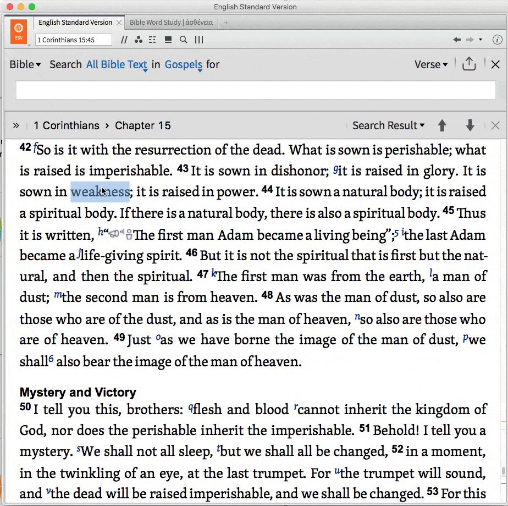Click the search query text field

point(256,90)
